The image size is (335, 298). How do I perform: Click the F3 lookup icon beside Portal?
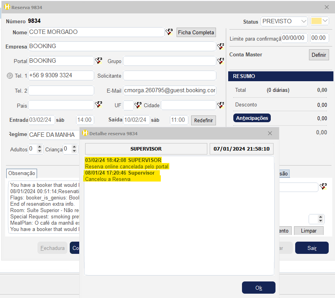coord(99,61)
